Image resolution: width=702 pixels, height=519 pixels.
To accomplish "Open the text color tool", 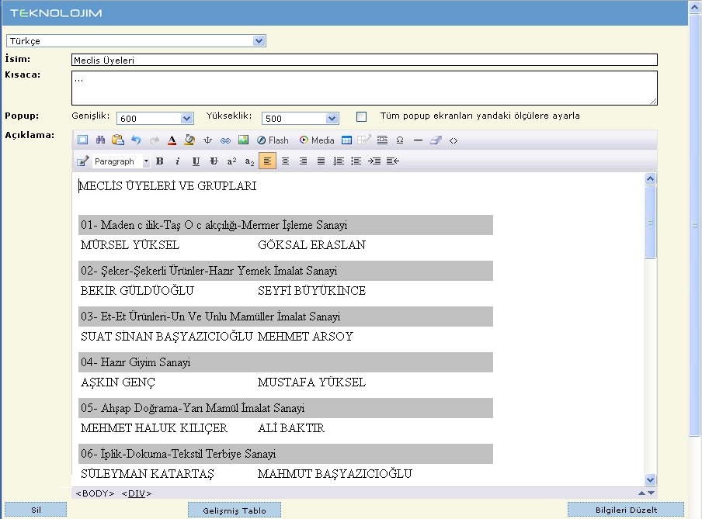I will [172, 140].
